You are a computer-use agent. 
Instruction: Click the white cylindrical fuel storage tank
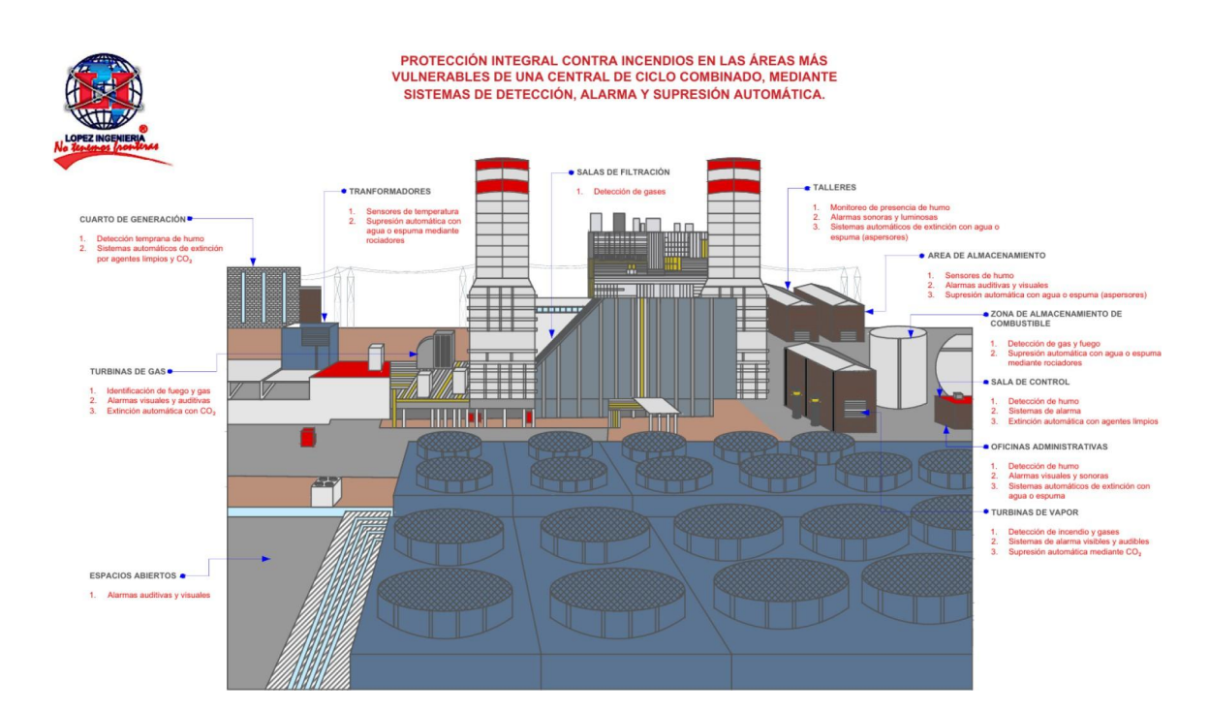(898, 368)
